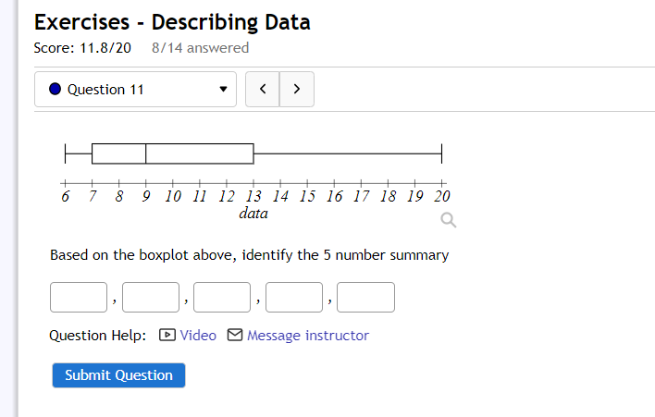Click the 8/14 answered text
Image resolution: width=655 pixels, height=417 pixels.
pyautogui.click(x=200, y=47)
